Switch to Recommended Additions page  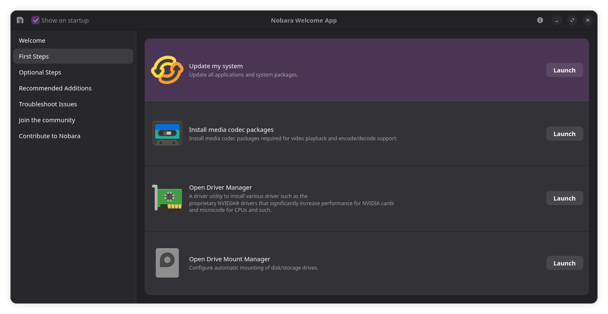(x=55, y=88)
